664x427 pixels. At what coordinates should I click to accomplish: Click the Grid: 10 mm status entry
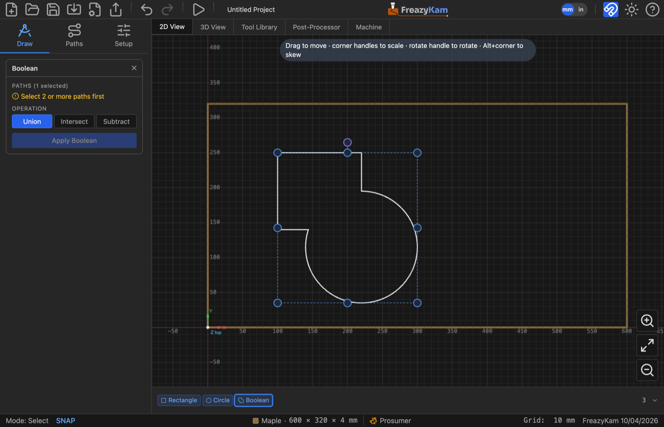(x=549, y=420)
